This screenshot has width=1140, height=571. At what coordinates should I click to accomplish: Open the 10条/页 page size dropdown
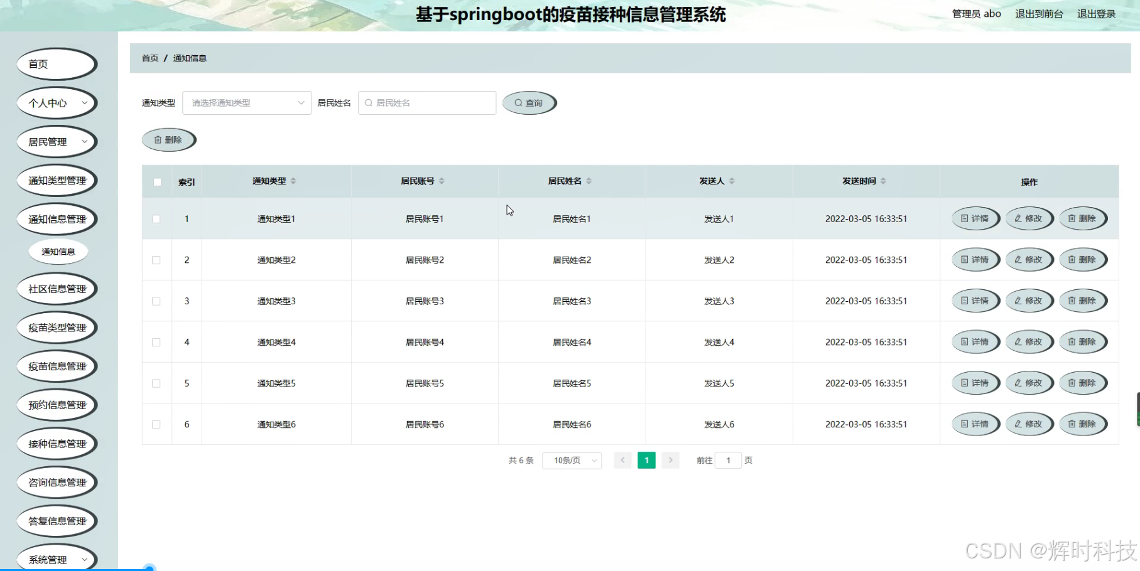click(x=572, y=461)
